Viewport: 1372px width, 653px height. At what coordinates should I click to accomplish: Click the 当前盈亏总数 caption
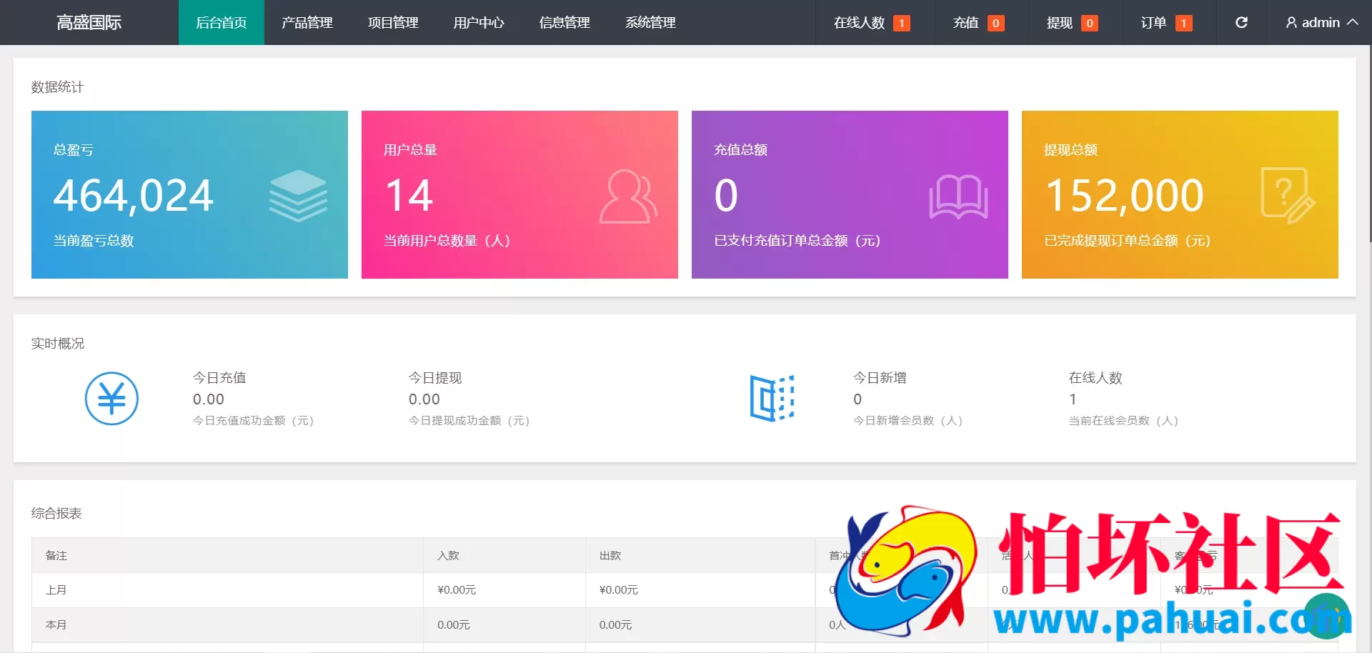(94, 240)
